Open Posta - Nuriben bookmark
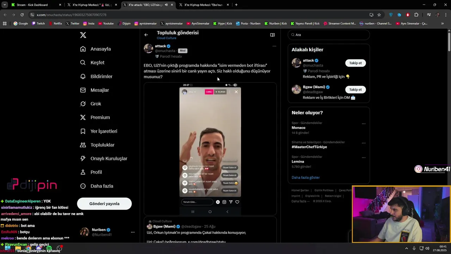Image resolution: width=451 pixels, height=254 pixels. pos(248,24)
